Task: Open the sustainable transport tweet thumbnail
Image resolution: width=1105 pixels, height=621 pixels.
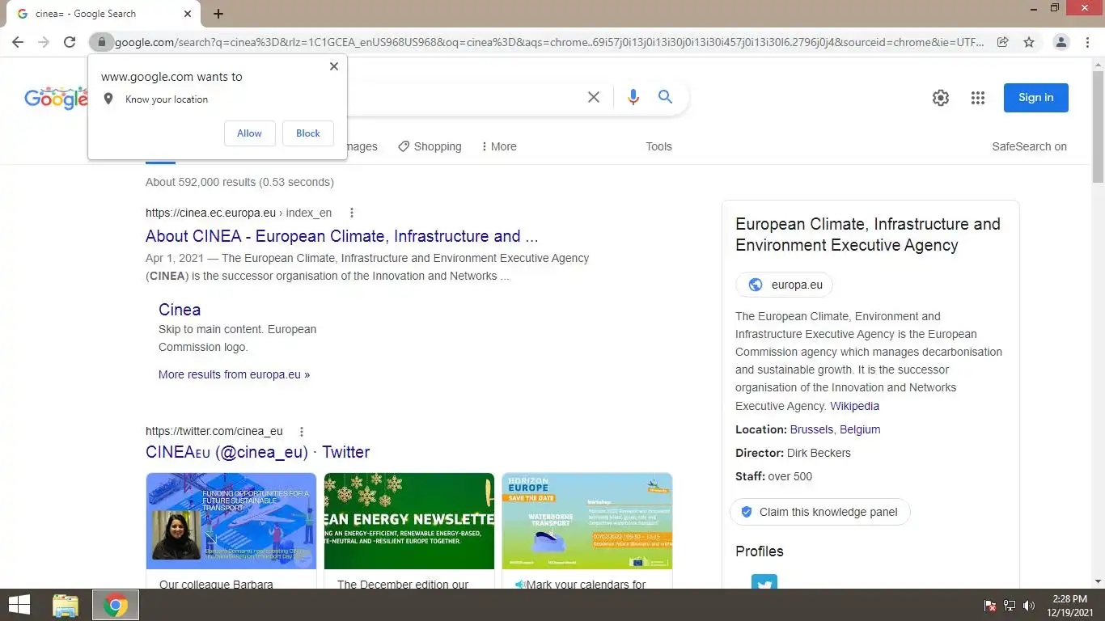Action: coord(231,522)
